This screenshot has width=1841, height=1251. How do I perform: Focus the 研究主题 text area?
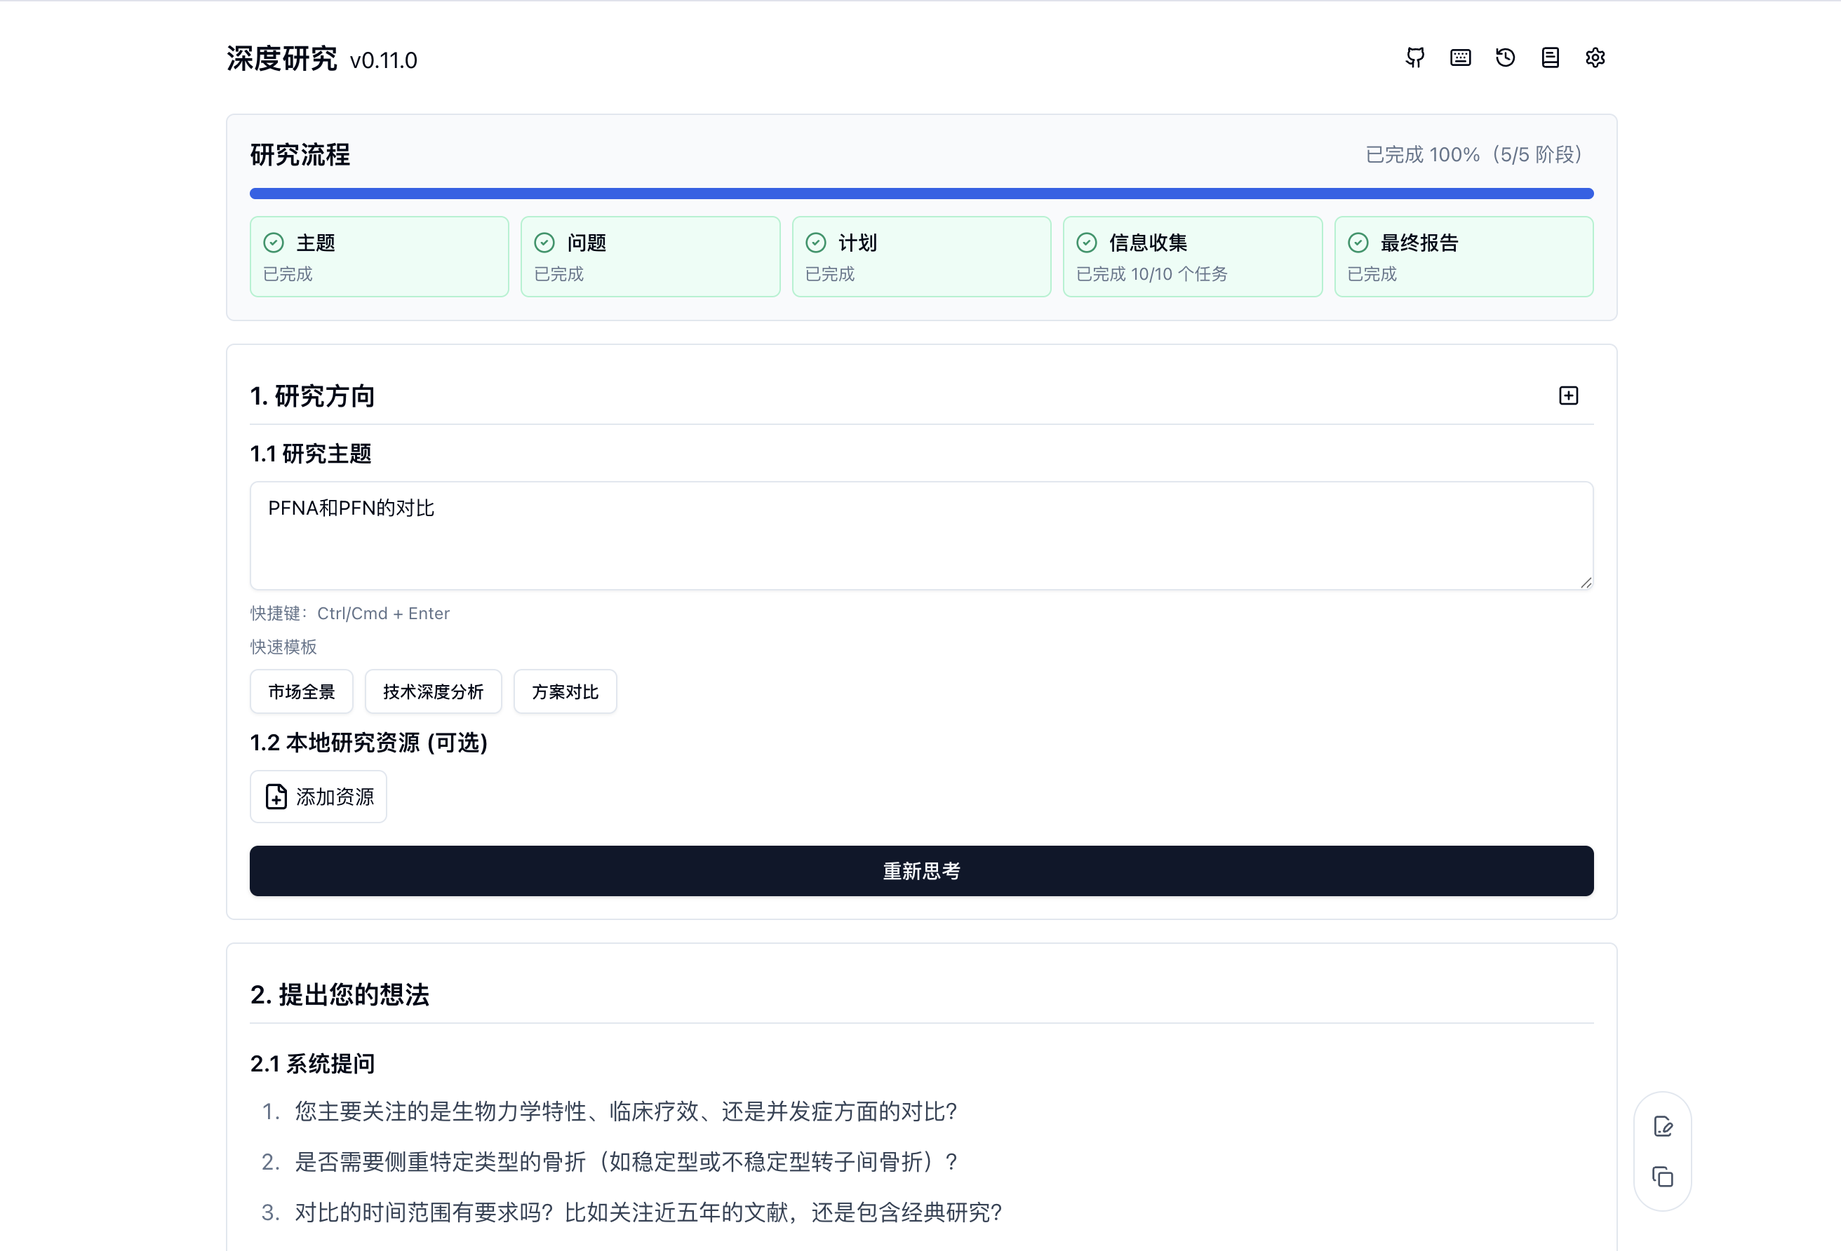921,535
